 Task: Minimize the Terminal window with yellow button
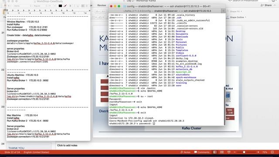point(115,6)
